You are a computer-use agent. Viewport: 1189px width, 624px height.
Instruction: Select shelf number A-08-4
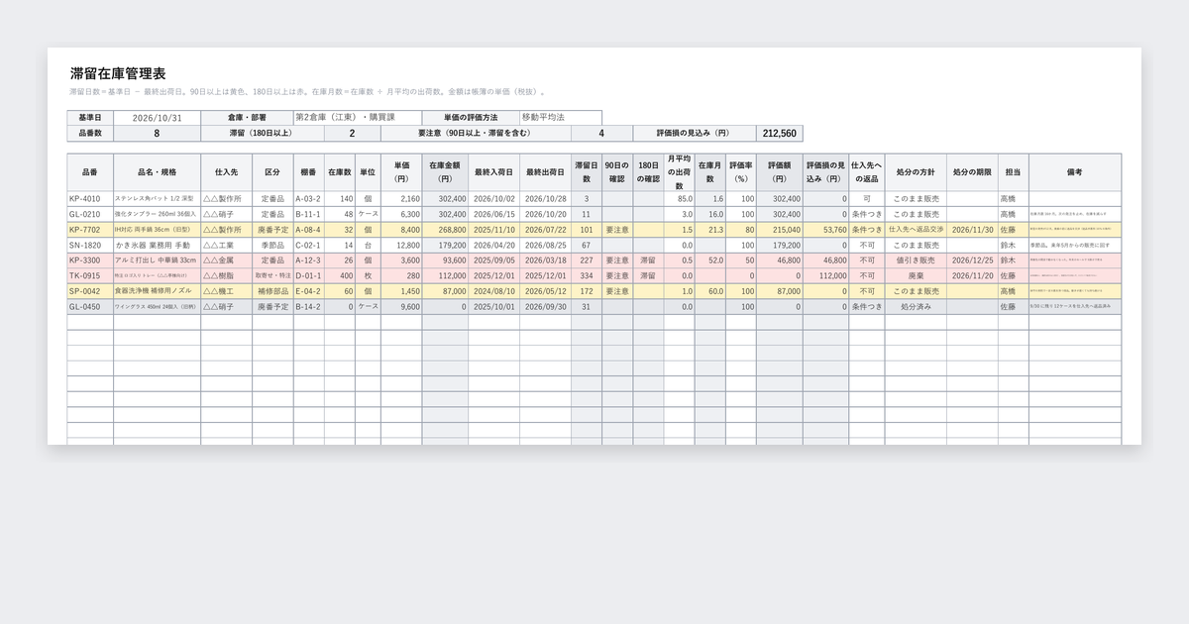click(308, 229)
